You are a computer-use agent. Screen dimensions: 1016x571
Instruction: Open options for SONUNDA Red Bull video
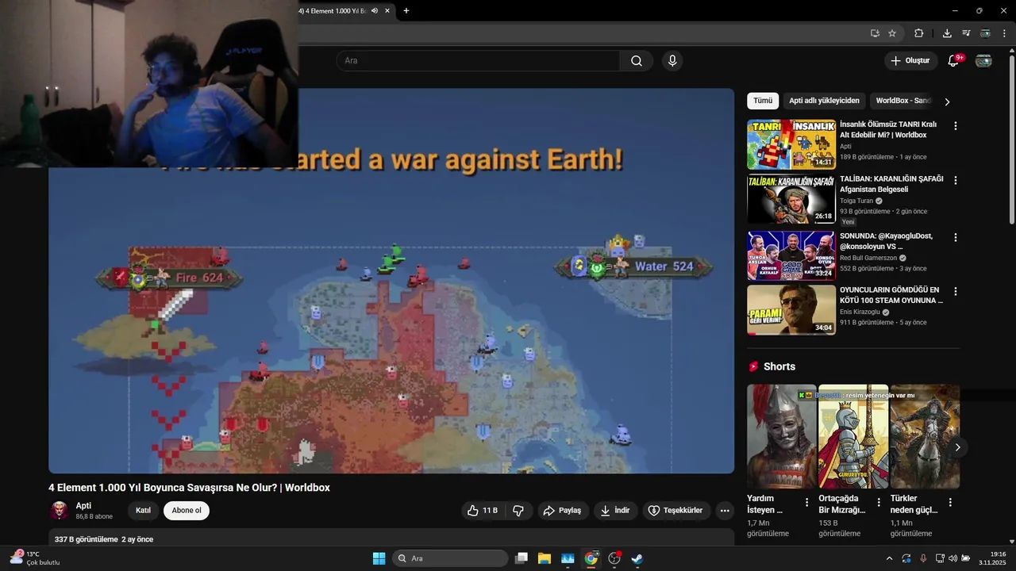955,237
